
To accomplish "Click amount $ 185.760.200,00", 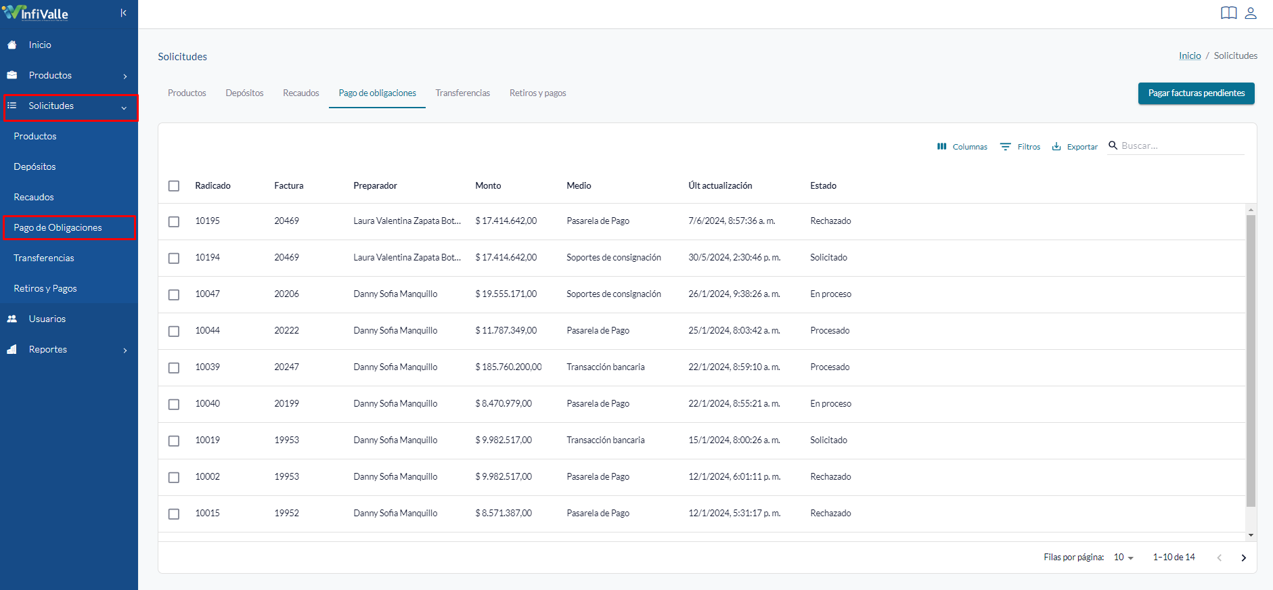I will click(x=508, y=367).
